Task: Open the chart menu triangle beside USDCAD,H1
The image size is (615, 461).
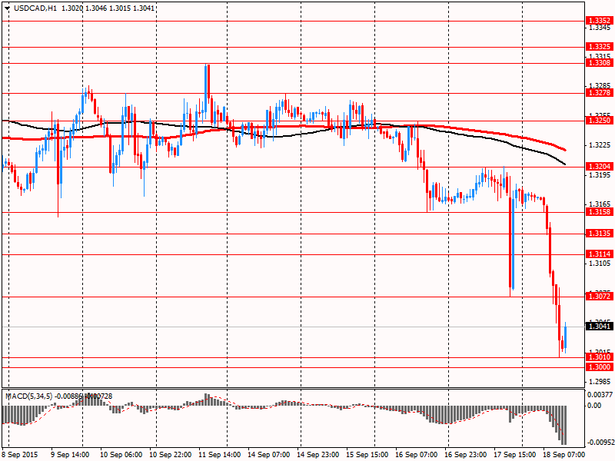Action: pyautogui.click(x=8, y=8)
